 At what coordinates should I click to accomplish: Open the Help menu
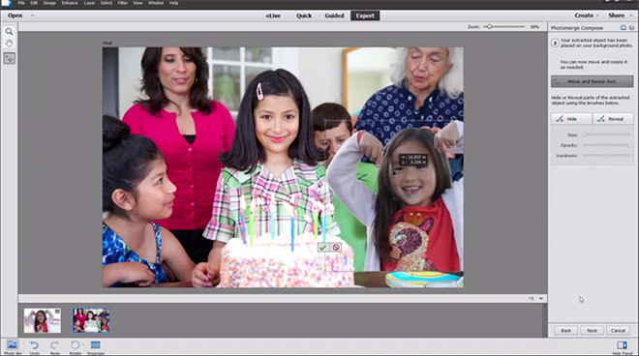pyautogui.click(x=174, y=3)
